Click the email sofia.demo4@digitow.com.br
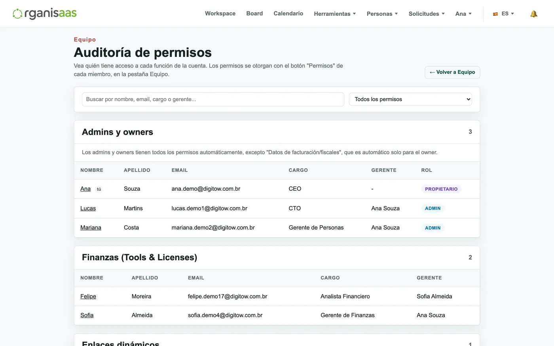 click(x=225, y=316)
